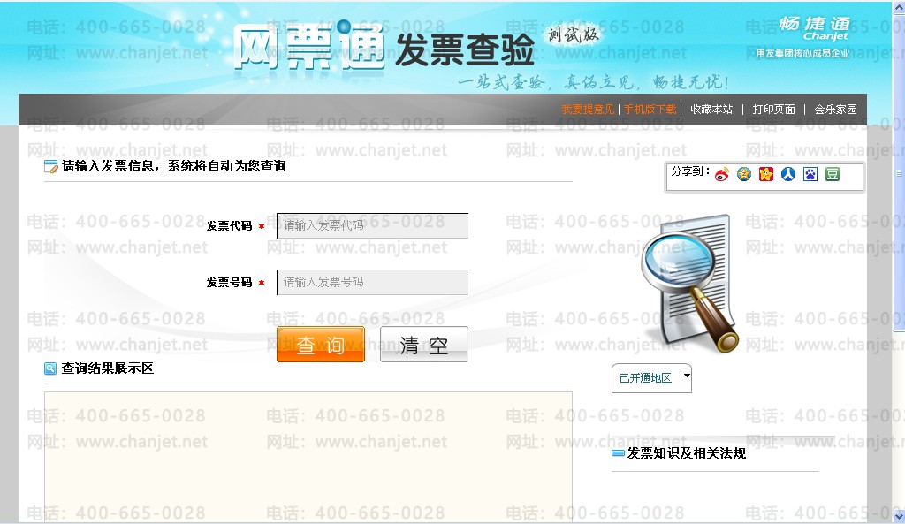
Task: Click 收藏本站 in the nav bar
Action: point(711,109)
